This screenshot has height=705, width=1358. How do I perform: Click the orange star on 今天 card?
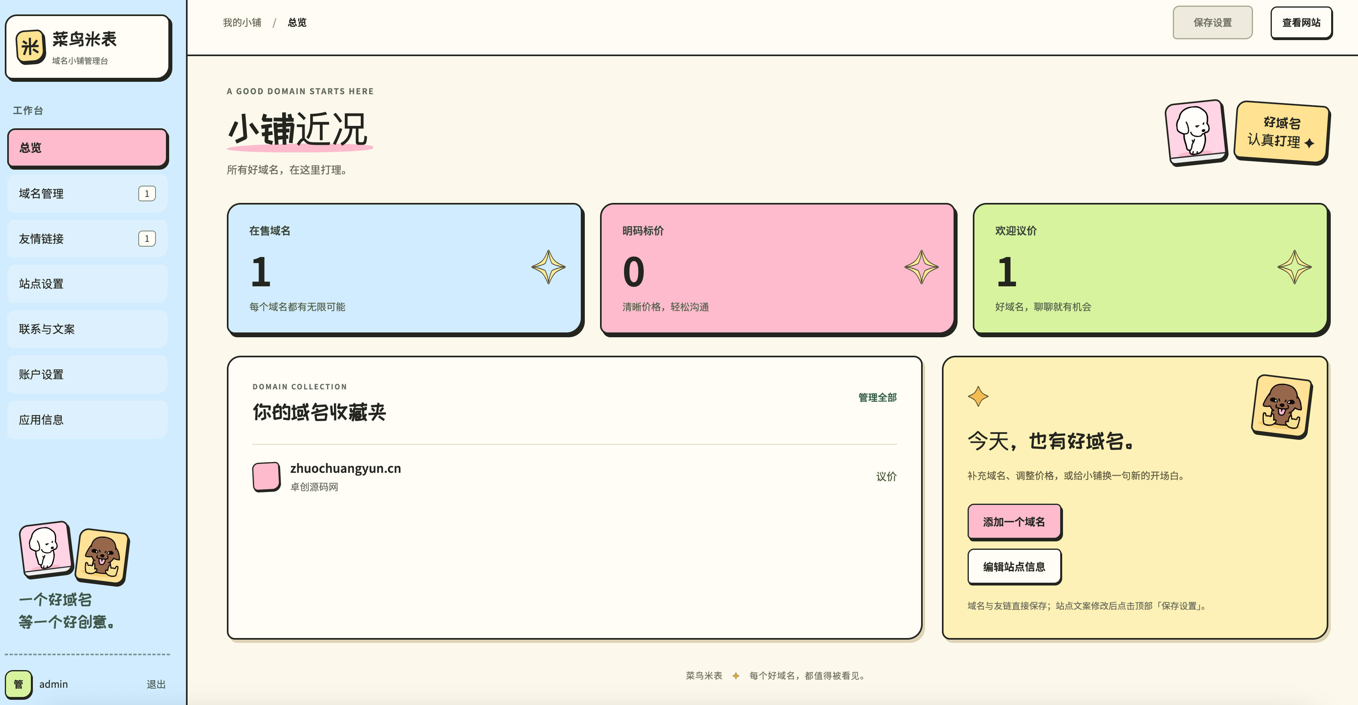pos(978,396)
